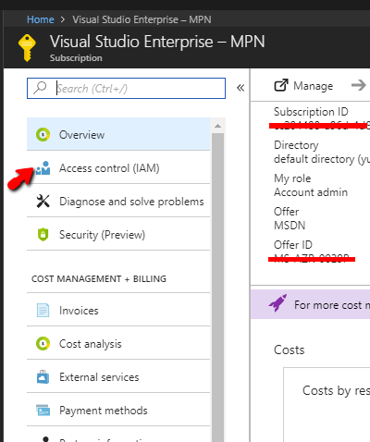Viewport: 370px width, 442px height.
Task: Select the Account admin role text
Action: 311,192
